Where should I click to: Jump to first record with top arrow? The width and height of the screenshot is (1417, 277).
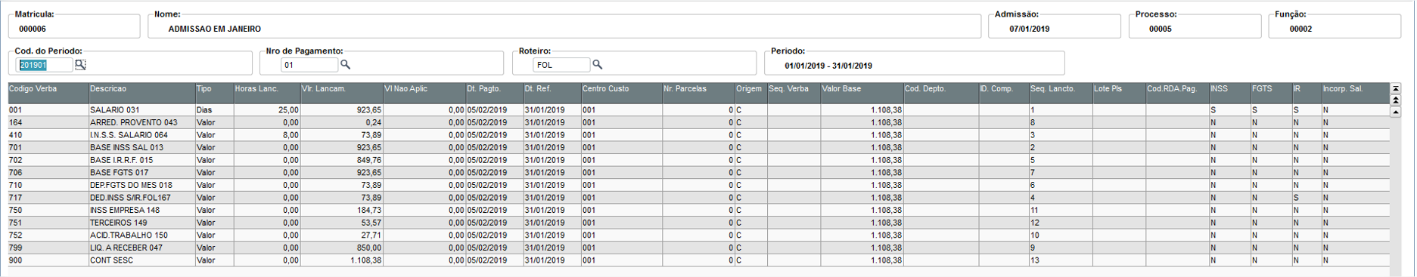[1396, 88]
